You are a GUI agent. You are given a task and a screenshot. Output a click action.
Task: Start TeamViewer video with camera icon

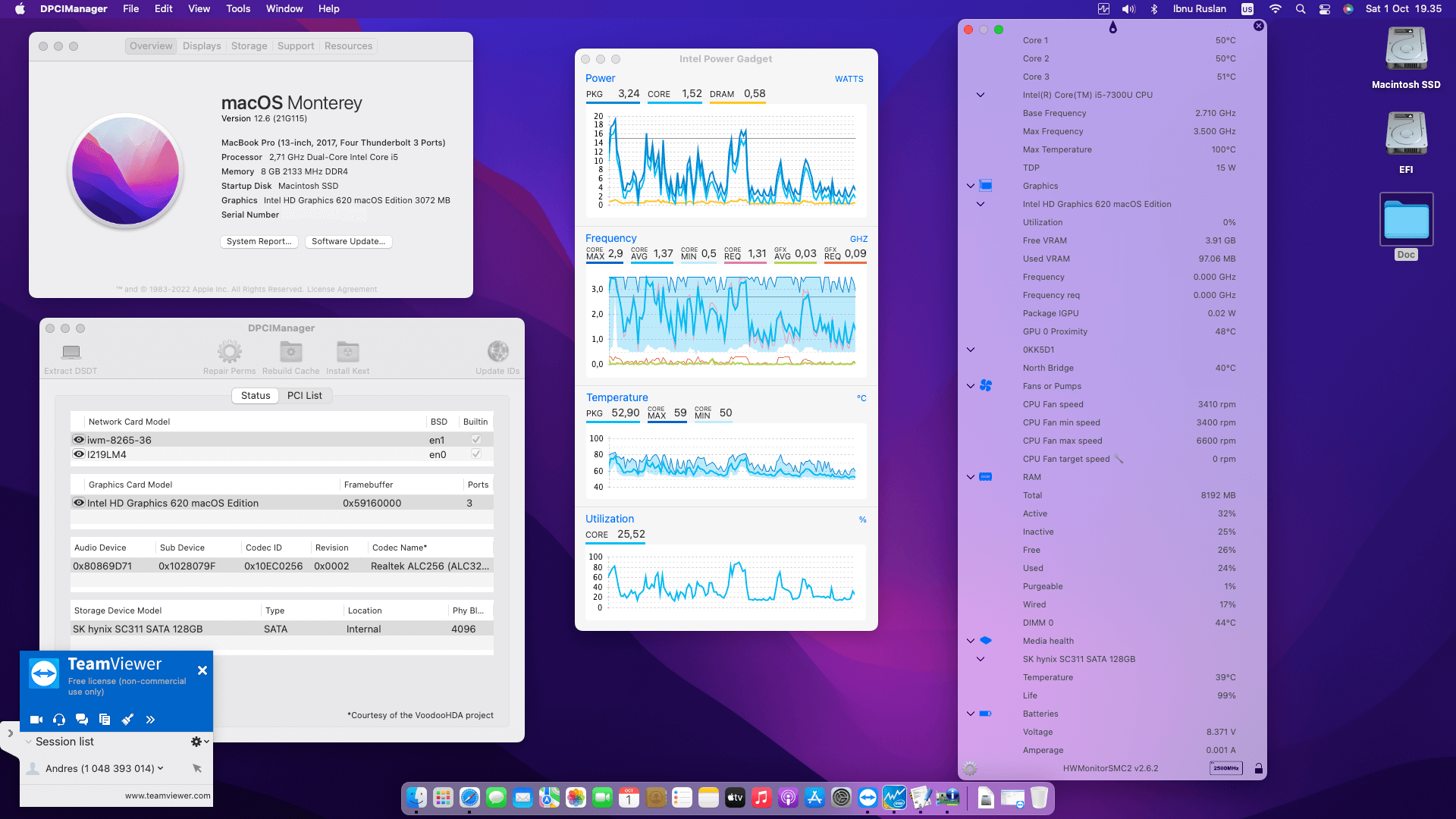tap(36, 720)
